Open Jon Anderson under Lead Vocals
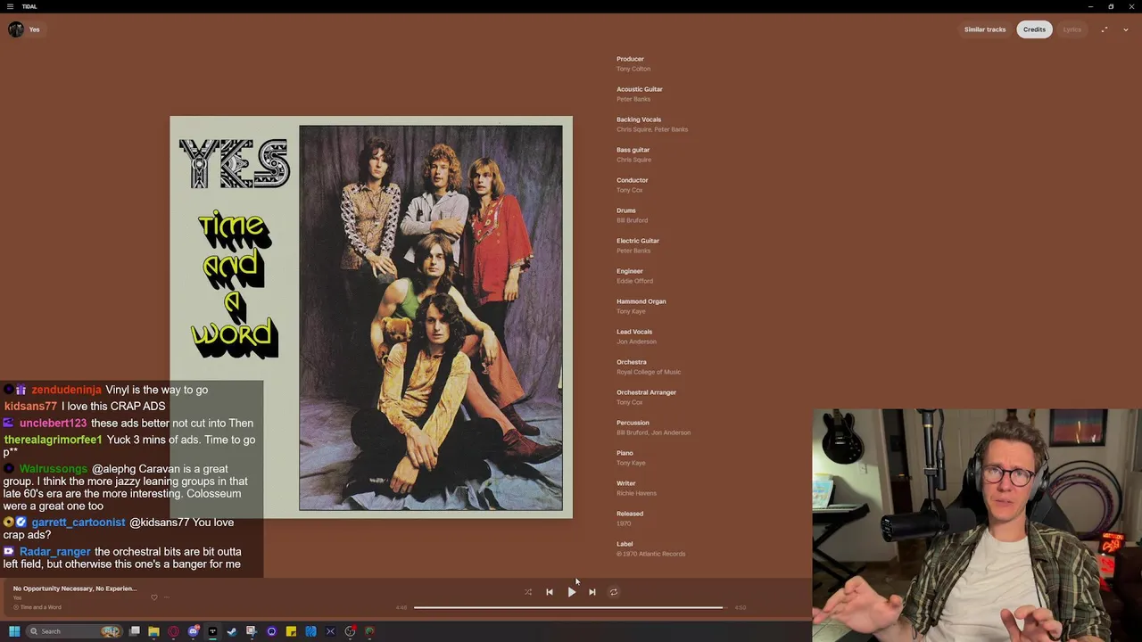This screenshot has height=642, width=1142. [x=636, y=342]
